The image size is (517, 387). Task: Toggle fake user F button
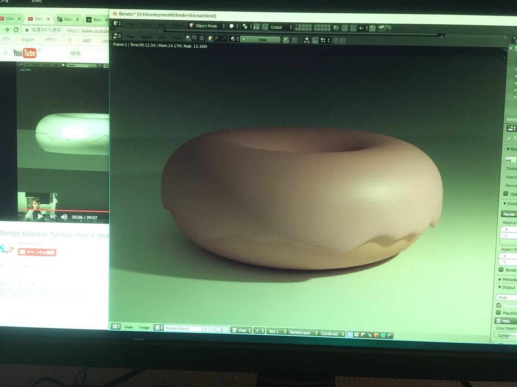(206, 329)
